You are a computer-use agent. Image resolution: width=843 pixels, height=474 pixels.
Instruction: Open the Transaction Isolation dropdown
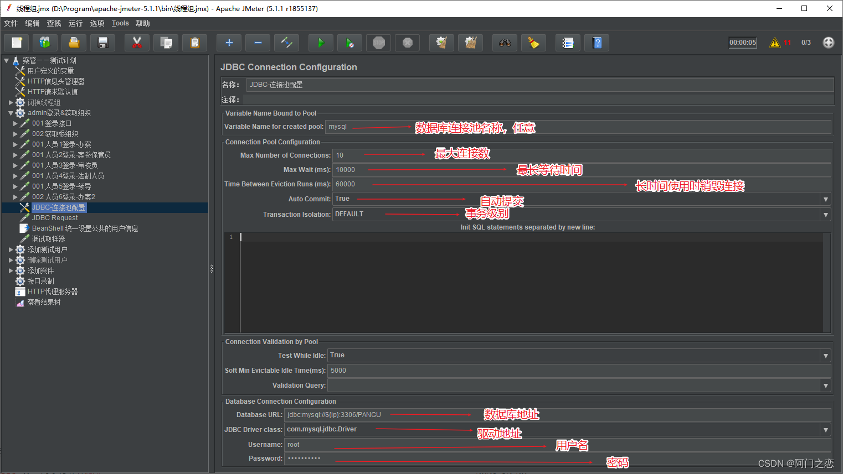(826, 215)
